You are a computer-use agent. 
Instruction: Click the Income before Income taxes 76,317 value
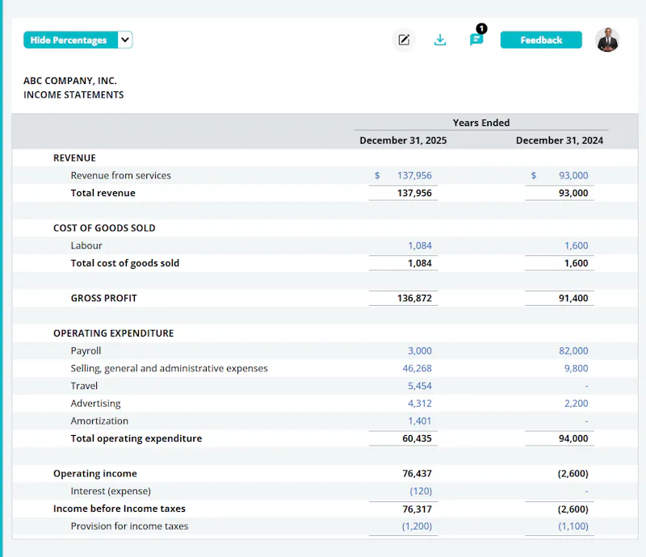tap(417, 509)
